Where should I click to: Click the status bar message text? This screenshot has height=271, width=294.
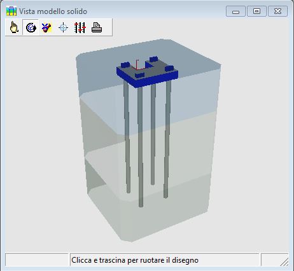coord(135,260)
